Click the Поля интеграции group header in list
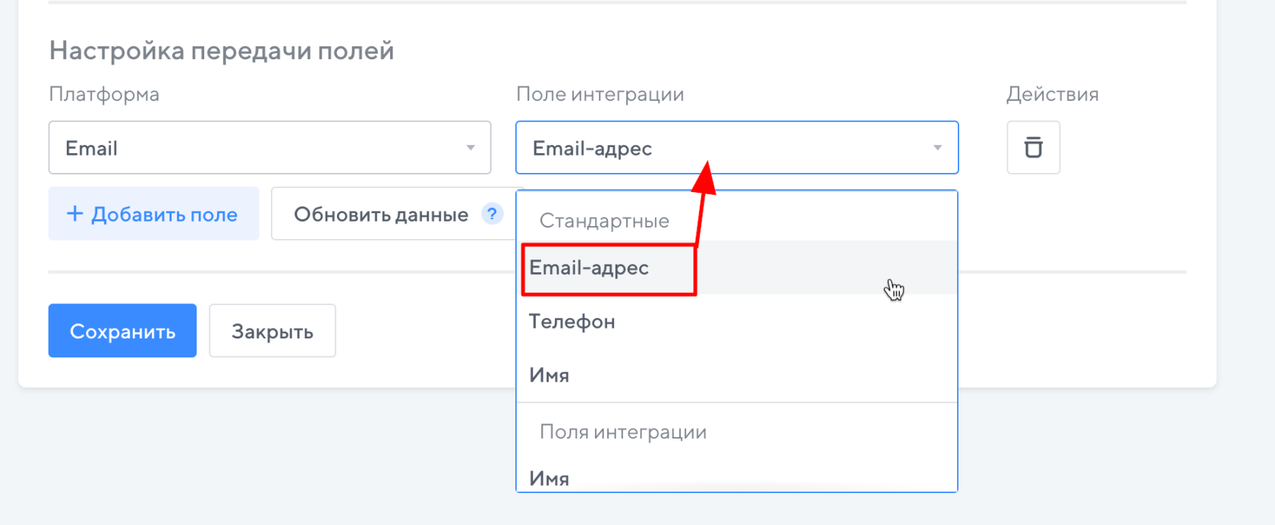Image resolution: width=1275 pixels, height=525 pixels. tap(623, 432)
